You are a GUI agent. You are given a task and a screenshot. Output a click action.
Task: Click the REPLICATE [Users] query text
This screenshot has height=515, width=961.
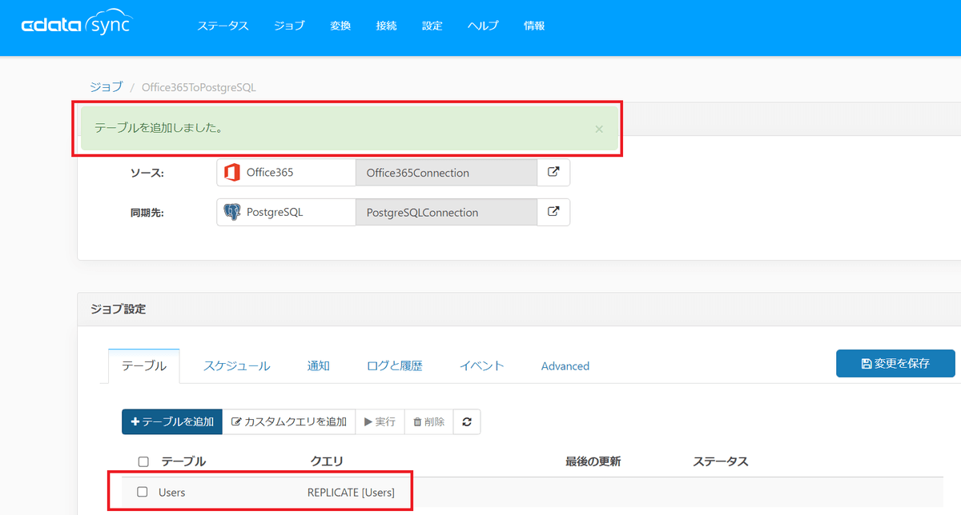point(351,492)
